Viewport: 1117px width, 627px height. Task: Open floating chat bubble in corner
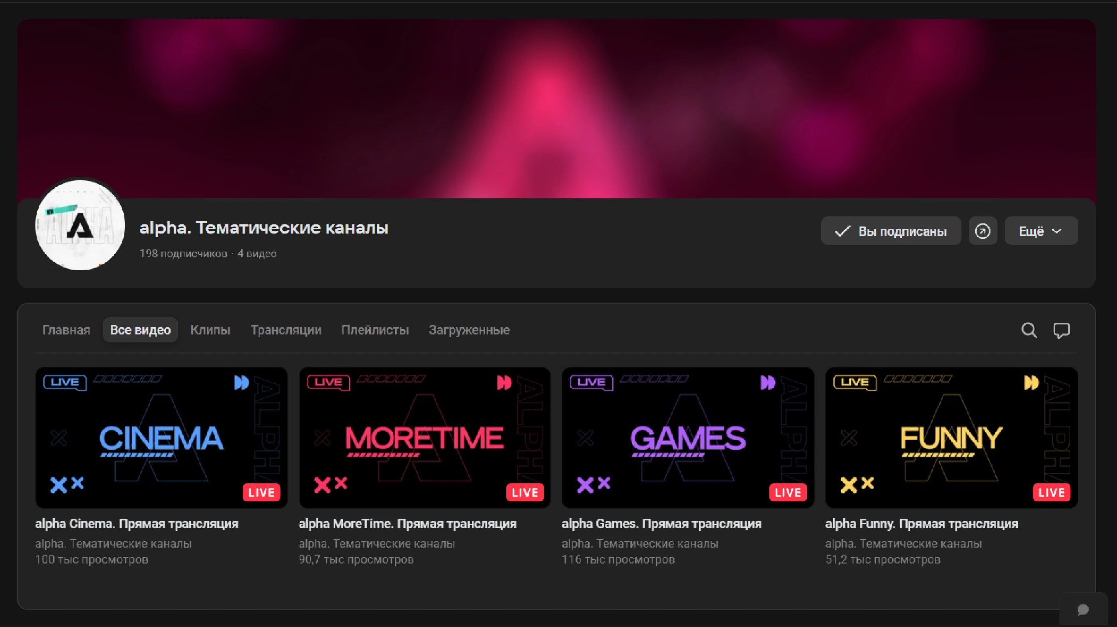point(1083,609)
